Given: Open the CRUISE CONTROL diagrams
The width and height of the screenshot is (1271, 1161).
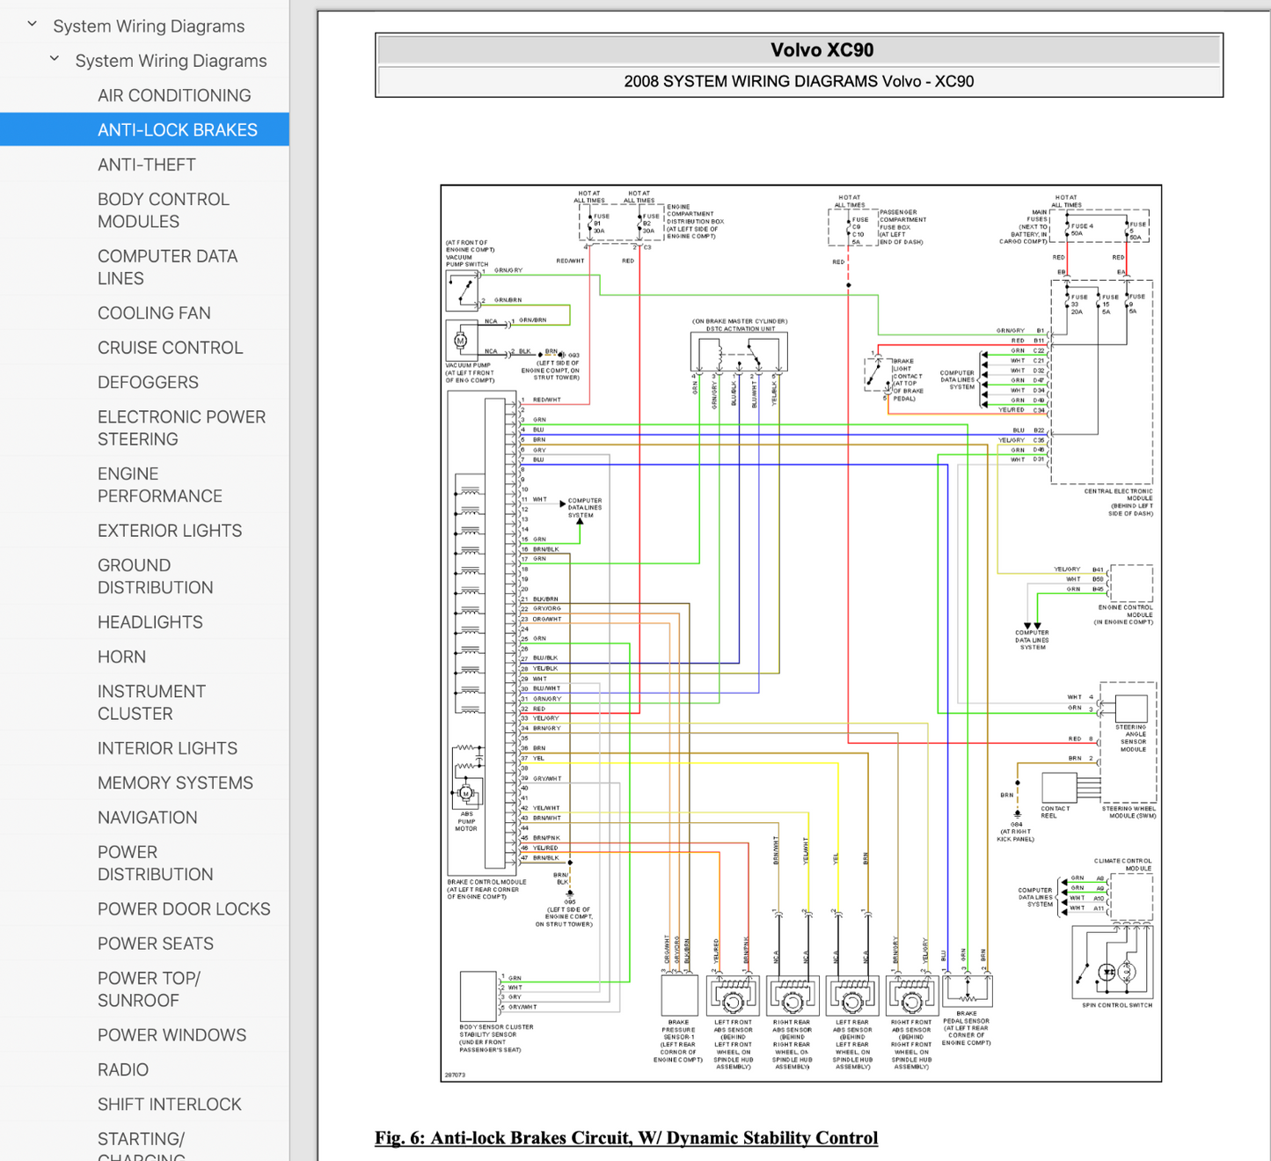Looking at the screenshot, I should pos(170,348).
